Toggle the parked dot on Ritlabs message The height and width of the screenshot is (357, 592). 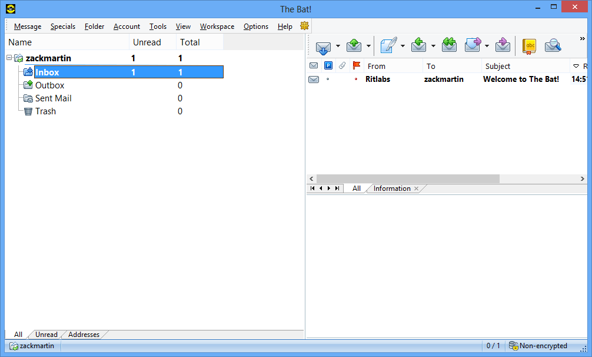click(328, 80)
